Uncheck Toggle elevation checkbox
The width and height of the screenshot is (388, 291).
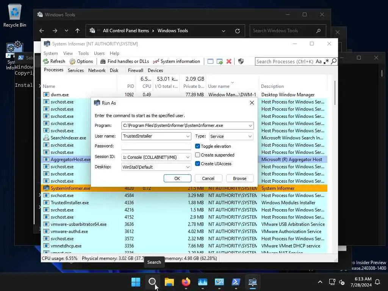tap(197, 146)
